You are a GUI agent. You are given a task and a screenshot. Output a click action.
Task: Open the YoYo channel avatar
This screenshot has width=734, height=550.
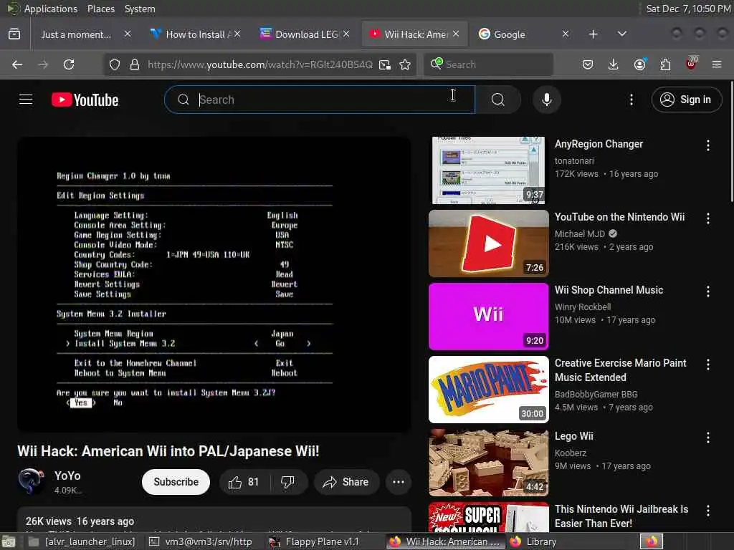click(x=31, y=481)
